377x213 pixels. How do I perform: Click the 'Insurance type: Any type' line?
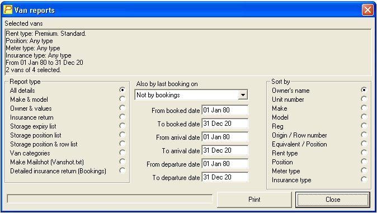tap(39, 55)
